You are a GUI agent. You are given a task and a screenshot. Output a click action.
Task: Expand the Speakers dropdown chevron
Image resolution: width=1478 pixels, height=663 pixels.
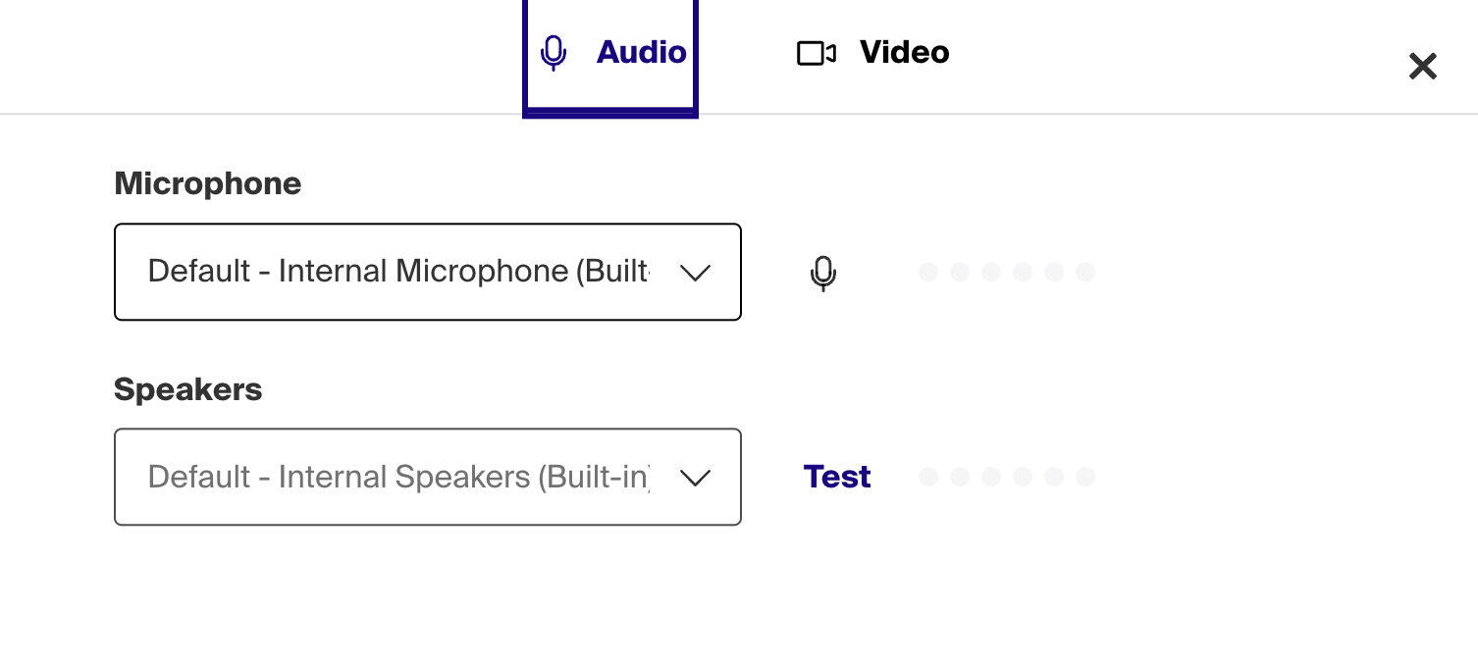695,478
